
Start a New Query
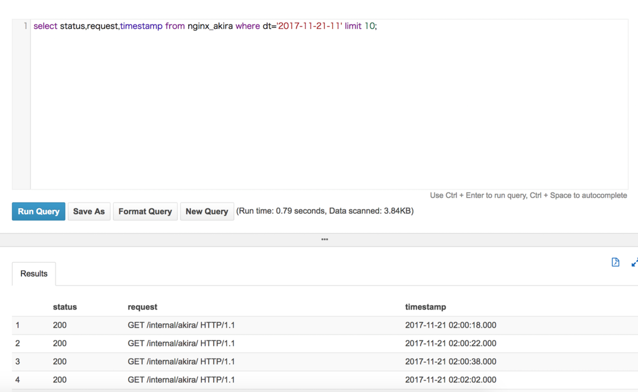coord(207,211)
